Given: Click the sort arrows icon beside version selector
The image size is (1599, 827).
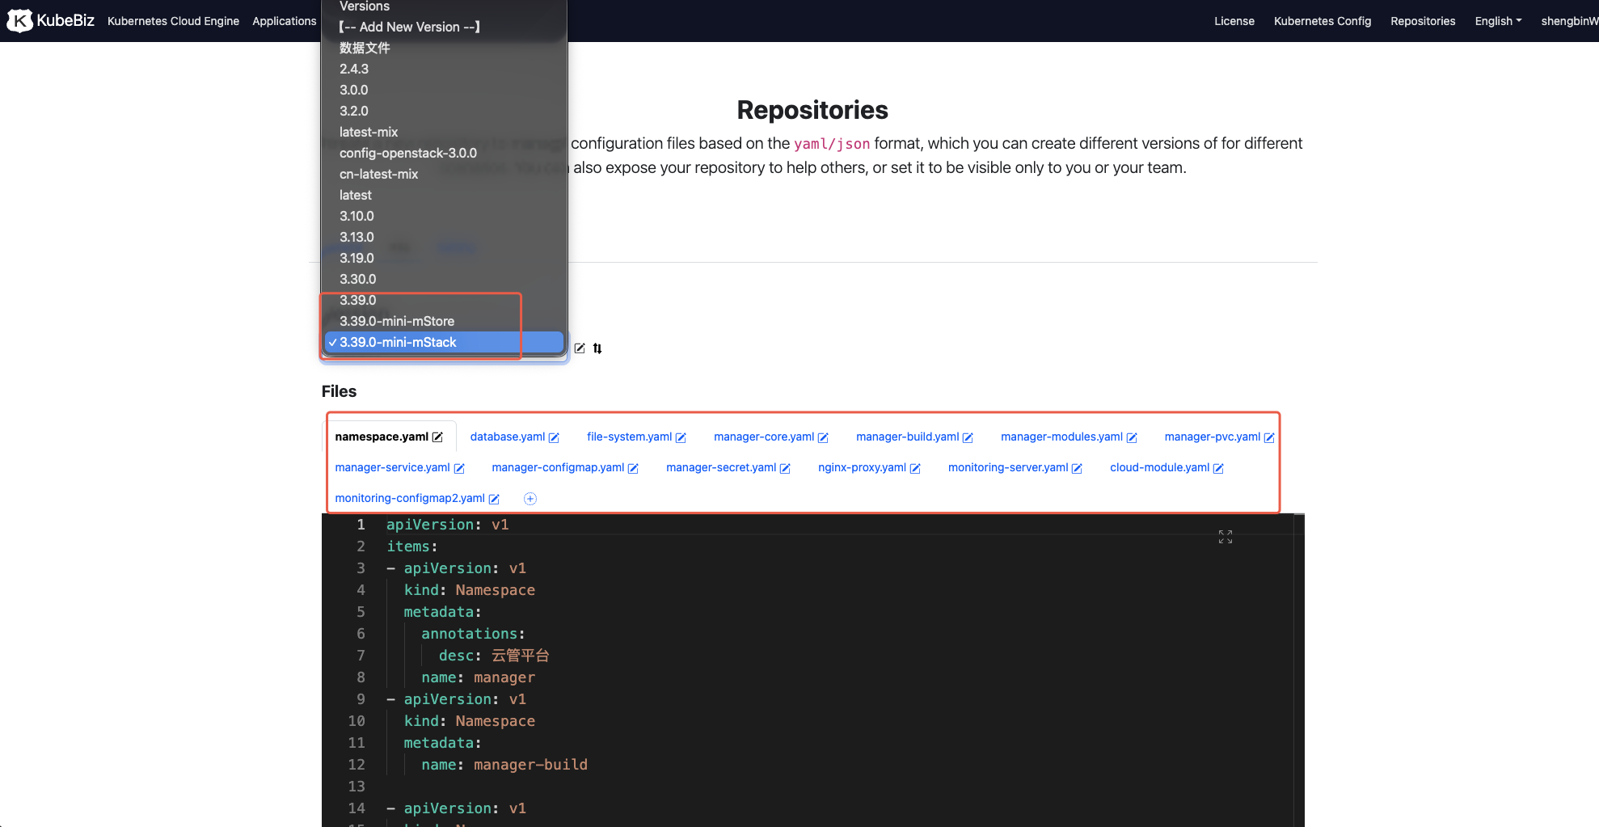Looking at the screenshot, I should (597, 348).
